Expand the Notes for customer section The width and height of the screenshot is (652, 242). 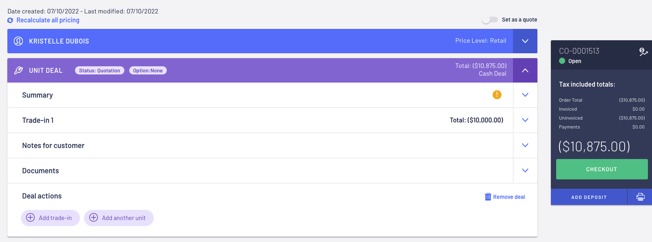(x=525, y=145)
